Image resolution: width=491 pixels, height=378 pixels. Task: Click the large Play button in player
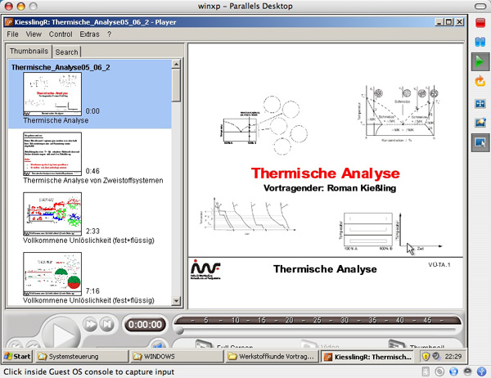[61, 334]
